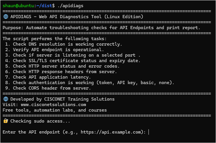Click the globe icon beside Developed by
The width and height of the screenshot is (216, 143).
pos(6,99)
